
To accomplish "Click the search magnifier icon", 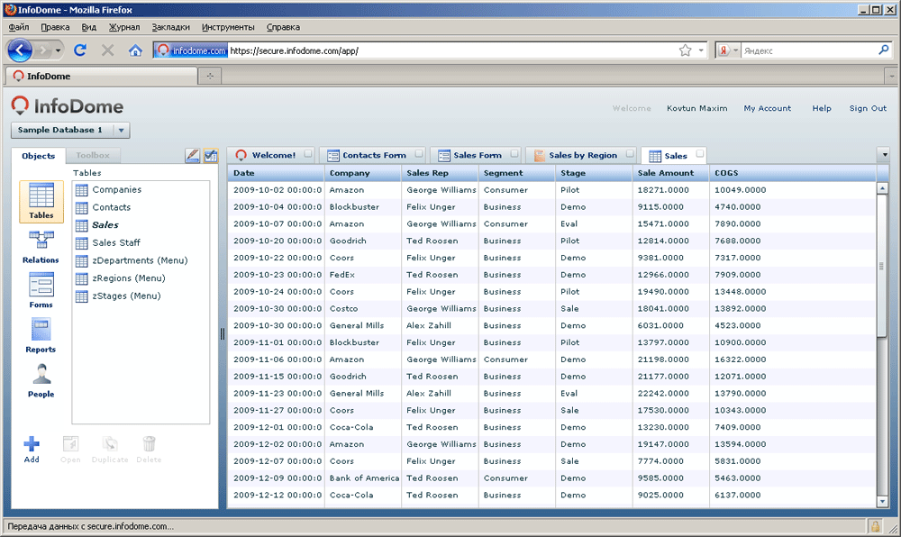I will tap(884, 50).
